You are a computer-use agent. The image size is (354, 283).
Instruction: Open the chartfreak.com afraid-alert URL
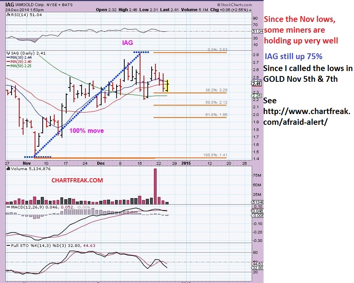click(x=307, y=116)
